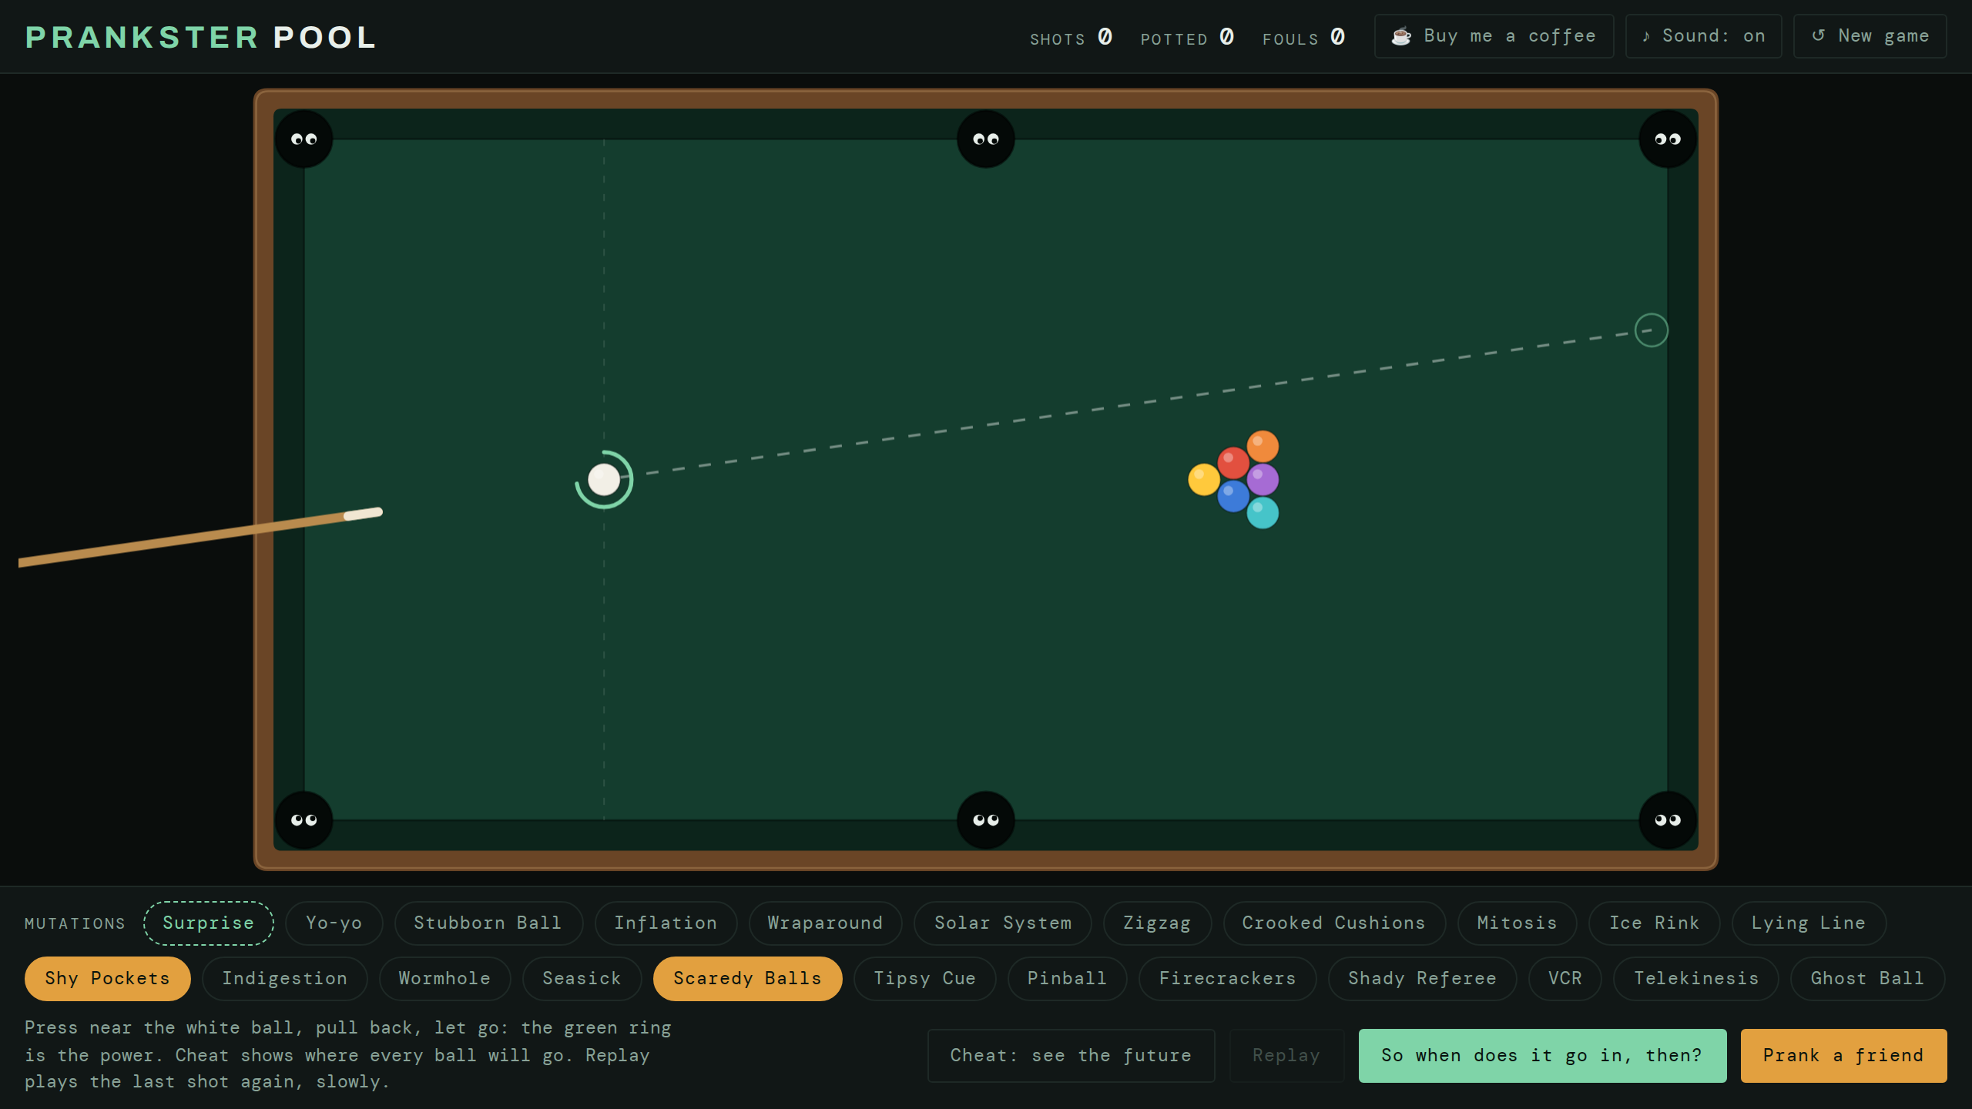Click Cheat: see the future

click(x=1071, y=1056)
